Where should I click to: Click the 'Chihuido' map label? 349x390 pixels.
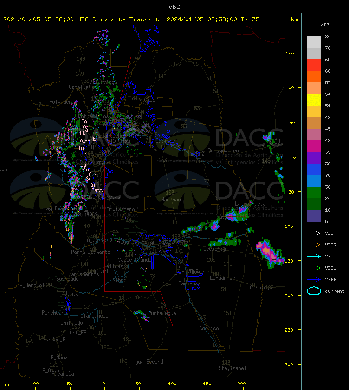71,322
